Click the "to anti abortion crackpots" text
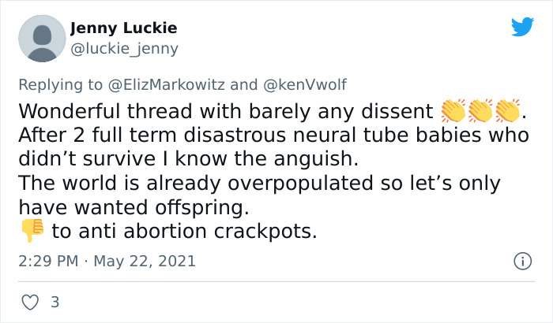Screen dimensions: 553x323 pos(184,232)
